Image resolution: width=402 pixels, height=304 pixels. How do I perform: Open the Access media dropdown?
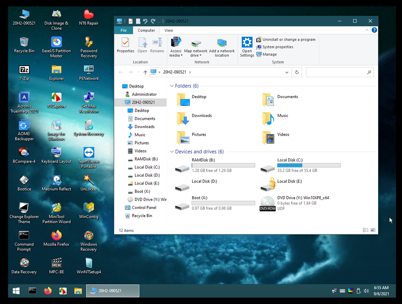[x=176, y=47]
